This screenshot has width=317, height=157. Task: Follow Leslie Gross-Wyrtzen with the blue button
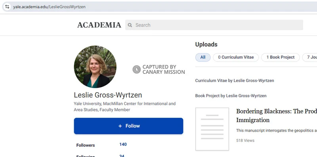tap(128, 126)
